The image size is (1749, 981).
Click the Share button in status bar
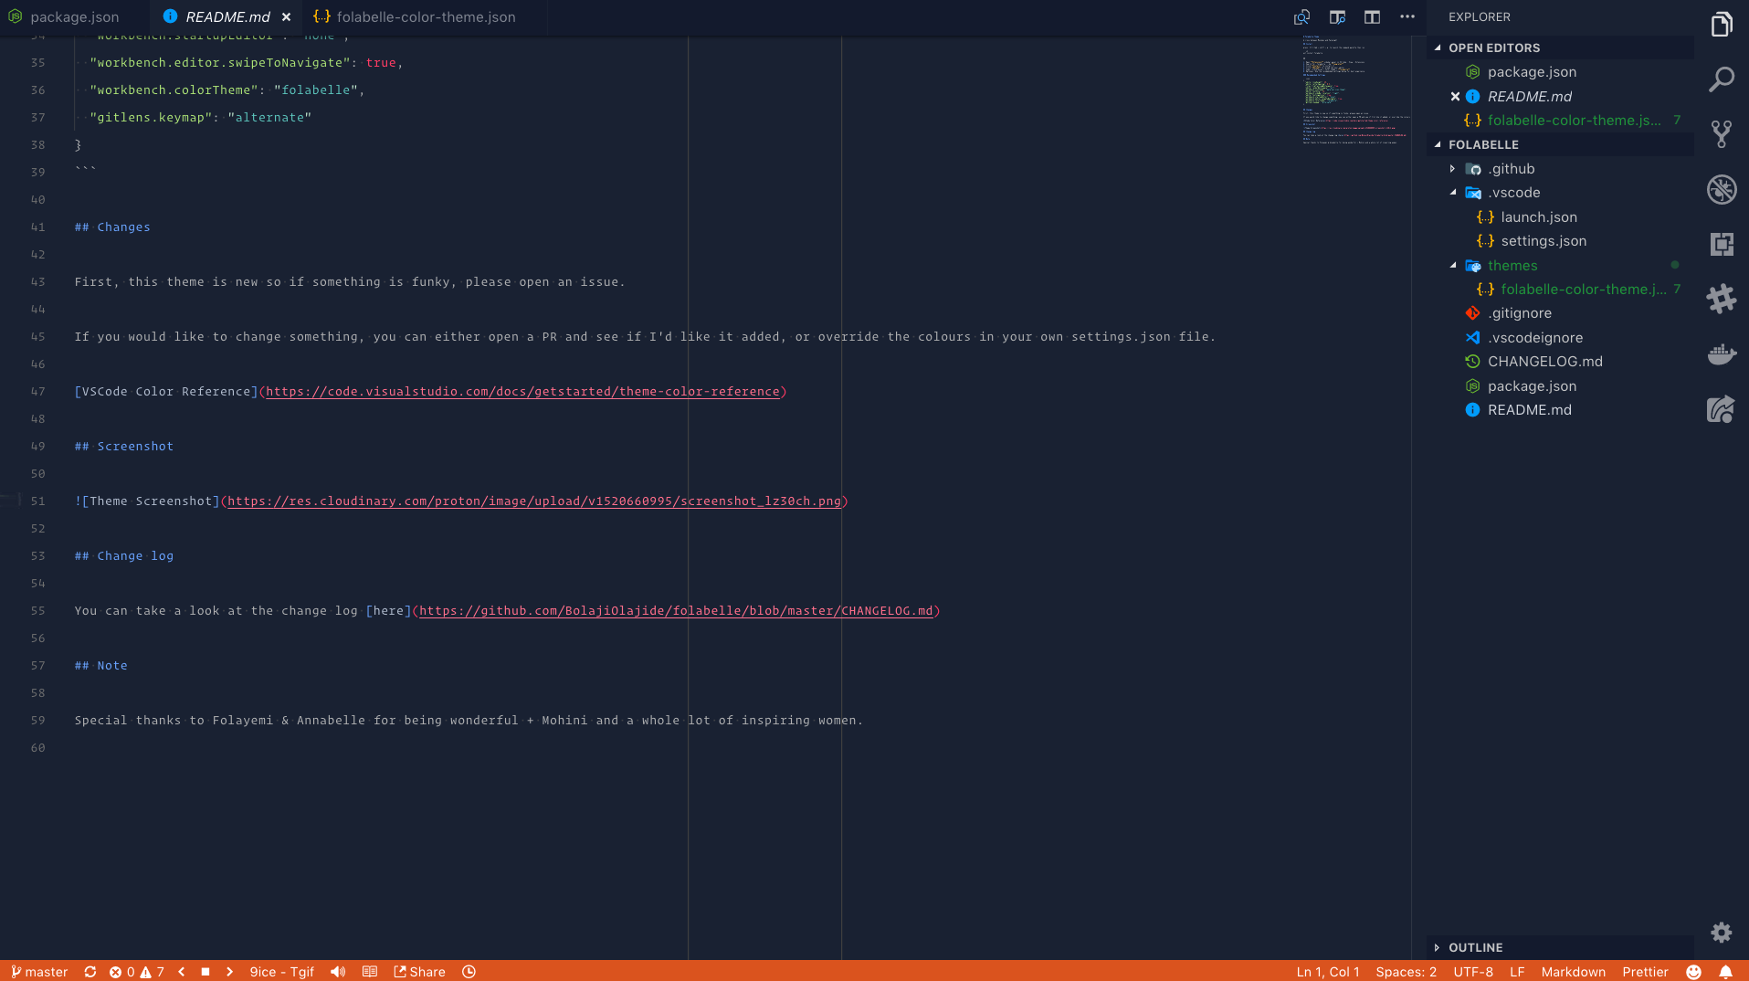tap(419, 972)
